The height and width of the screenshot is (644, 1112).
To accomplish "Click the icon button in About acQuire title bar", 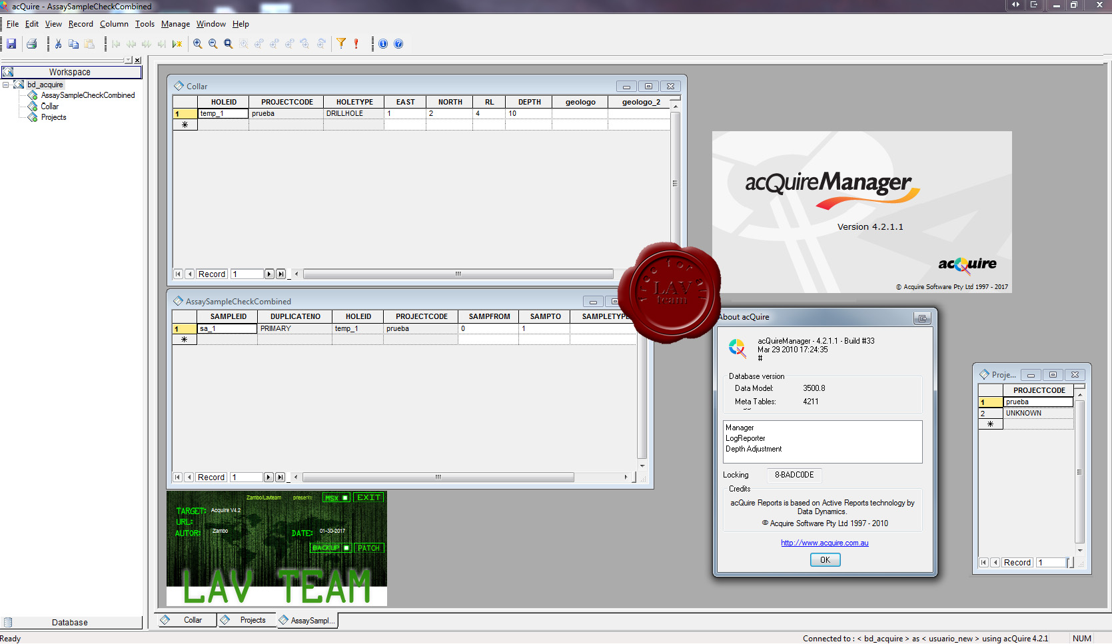I will (922, 318).
